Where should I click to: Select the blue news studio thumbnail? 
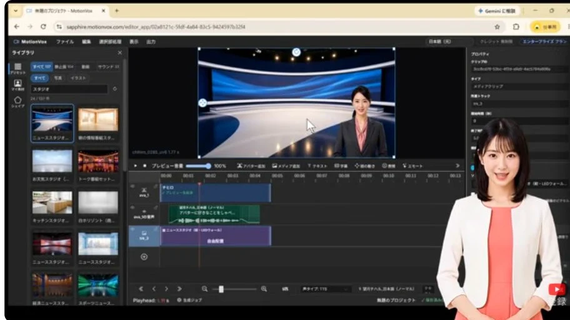(52, 123)
